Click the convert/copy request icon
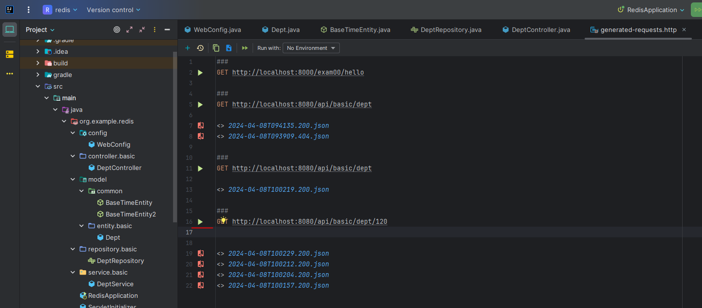Image resolution: width=702 pixels, height=308 pixels. 216,48
